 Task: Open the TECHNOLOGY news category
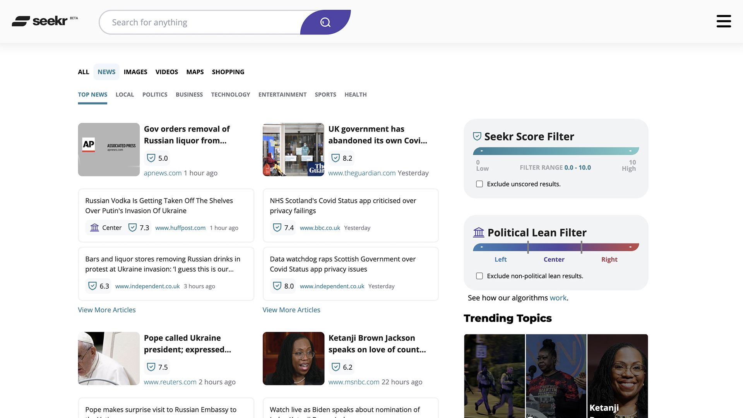(x=230, y=94)
